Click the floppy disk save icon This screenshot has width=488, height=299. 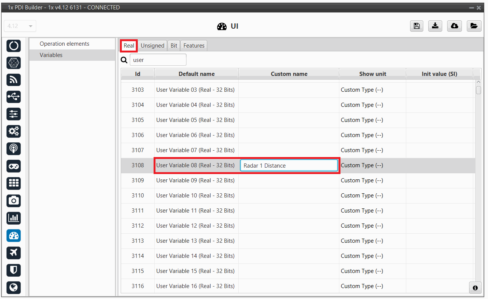[x=417, y=26]
